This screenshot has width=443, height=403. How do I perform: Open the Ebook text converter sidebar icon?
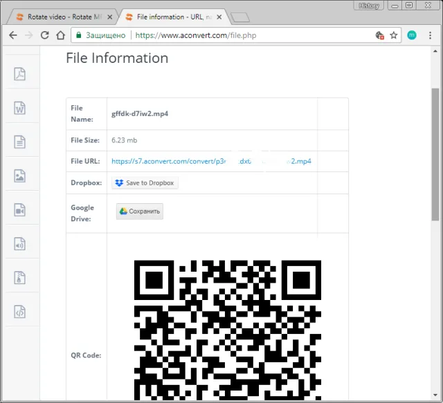pos(20,142)
